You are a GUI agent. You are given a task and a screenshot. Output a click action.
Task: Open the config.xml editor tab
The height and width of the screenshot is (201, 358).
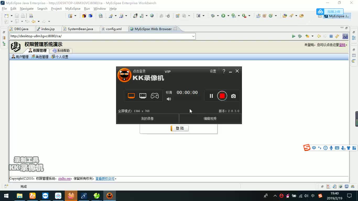(x=114, y=29)
